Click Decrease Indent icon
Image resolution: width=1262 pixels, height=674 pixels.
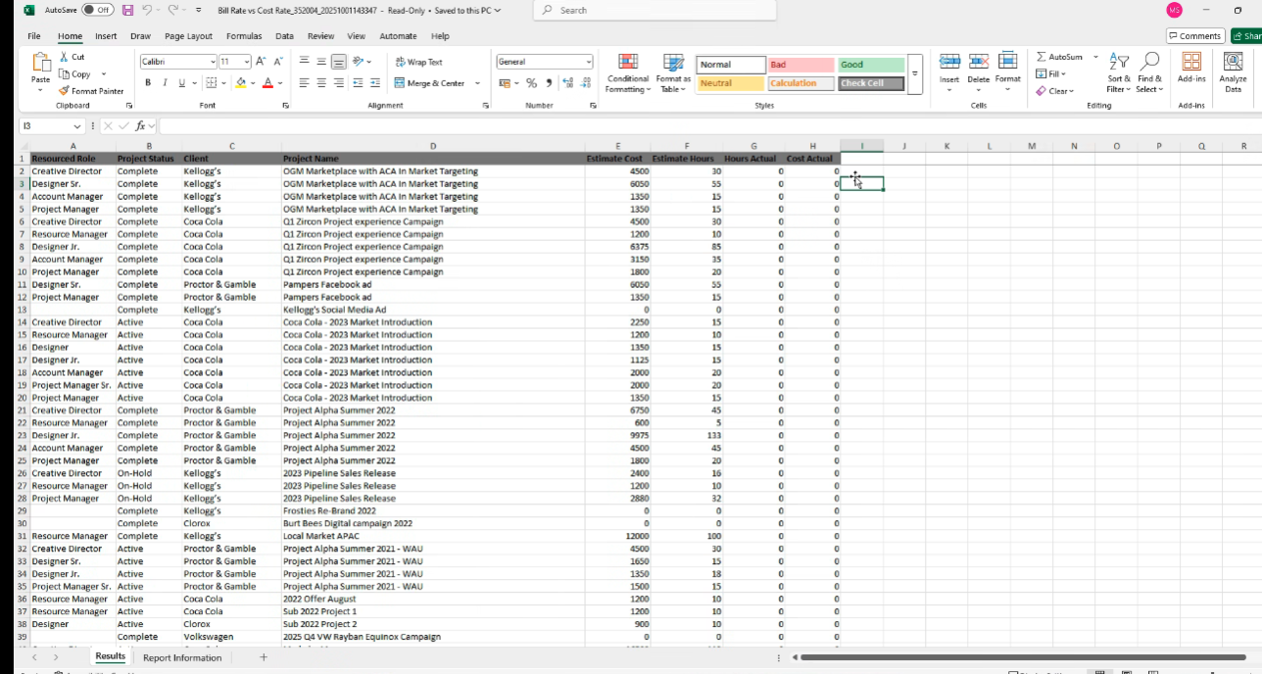coord(359,83)
